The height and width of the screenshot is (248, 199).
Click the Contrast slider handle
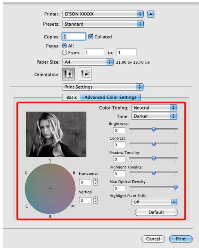tap(154, 144)
